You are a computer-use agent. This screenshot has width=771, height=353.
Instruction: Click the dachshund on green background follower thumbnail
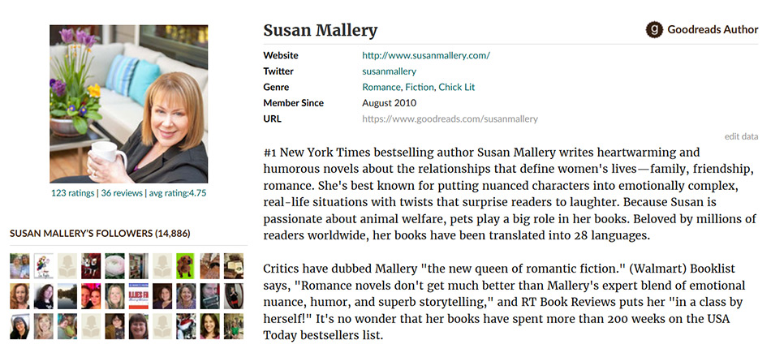pos(186,265)
